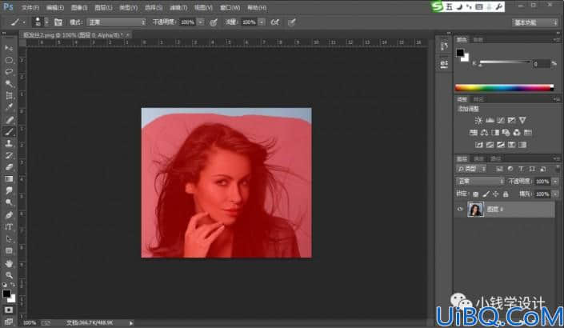Select the Blur tool

(x=9, y=190)
